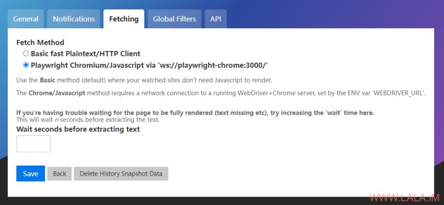
Task: Go to the Global Filters tab
Action: pyautogui.click(x=174, y=19)
